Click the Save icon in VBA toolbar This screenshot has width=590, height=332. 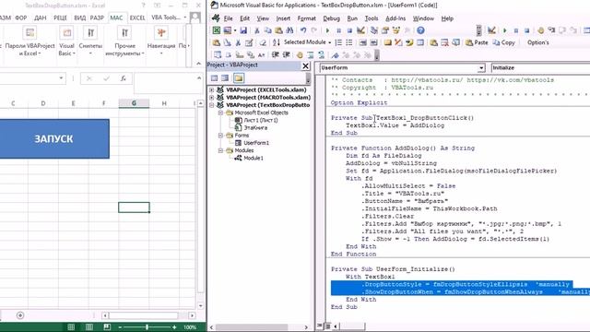(x=243, y=30)
